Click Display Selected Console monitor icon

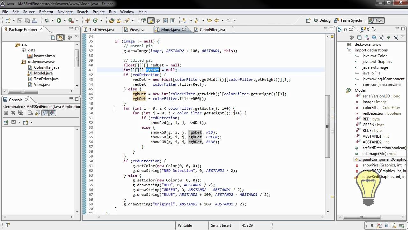tap(13, 122)
